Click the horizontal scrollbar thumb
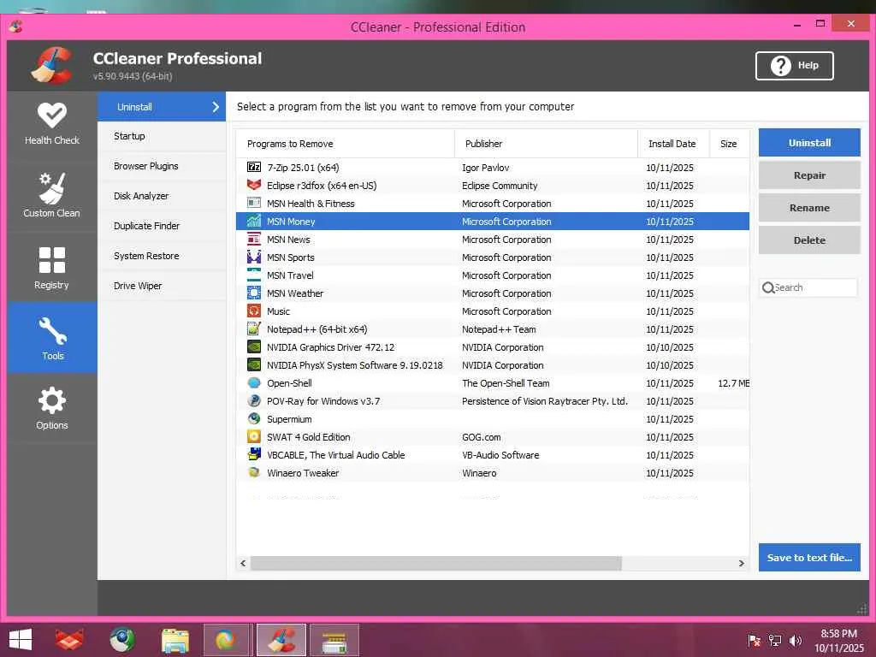 coord(435,563)
